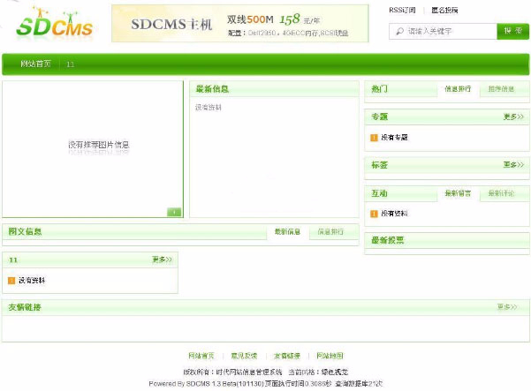Expand 更多>> in the 友情链接 section
This screenshot has width=531, height=391.
tap(506, 307)
